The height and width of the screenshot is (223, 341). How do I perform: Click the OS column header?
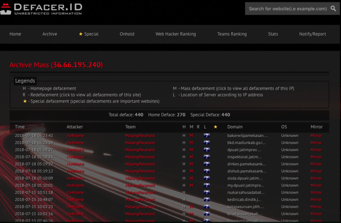click(284, 127)
